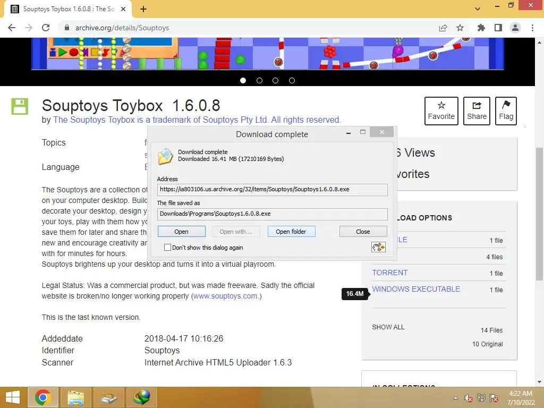Open the Chrome extensions puzzle icon
This screenshot has height=408, width=544.
point(481,28)
